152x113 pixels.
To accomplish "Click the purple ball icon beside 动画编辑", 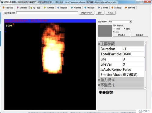I will [18, 8].
